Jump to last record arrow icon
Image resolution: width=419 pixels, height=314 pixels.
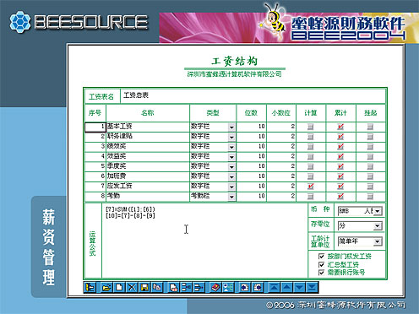click(312, 287)
